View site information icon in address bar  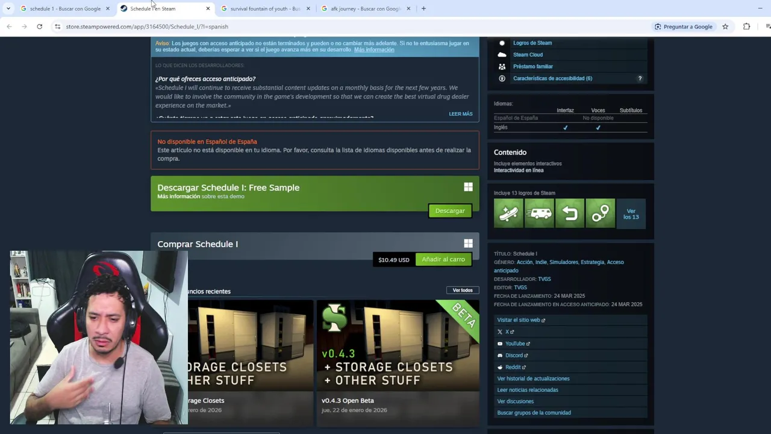point(57,27)
